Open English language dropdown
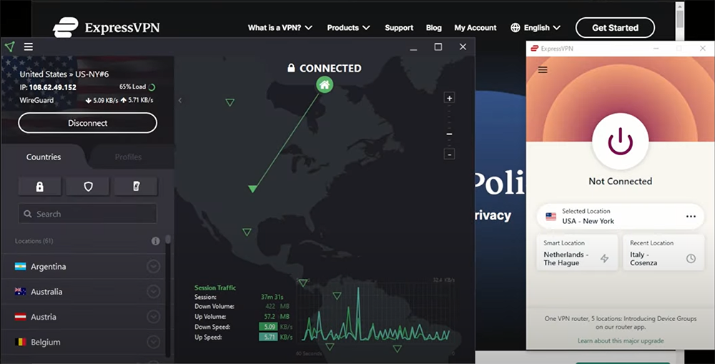This screenshot has width=715, height=364. coord(536,28)
